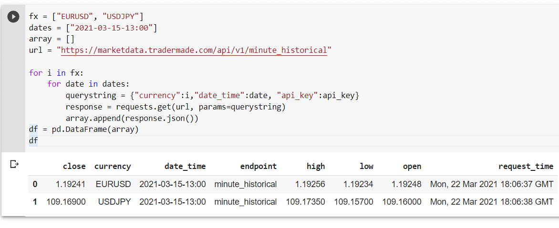Click the USDJPY row's date_time cell

click(173, 202)
